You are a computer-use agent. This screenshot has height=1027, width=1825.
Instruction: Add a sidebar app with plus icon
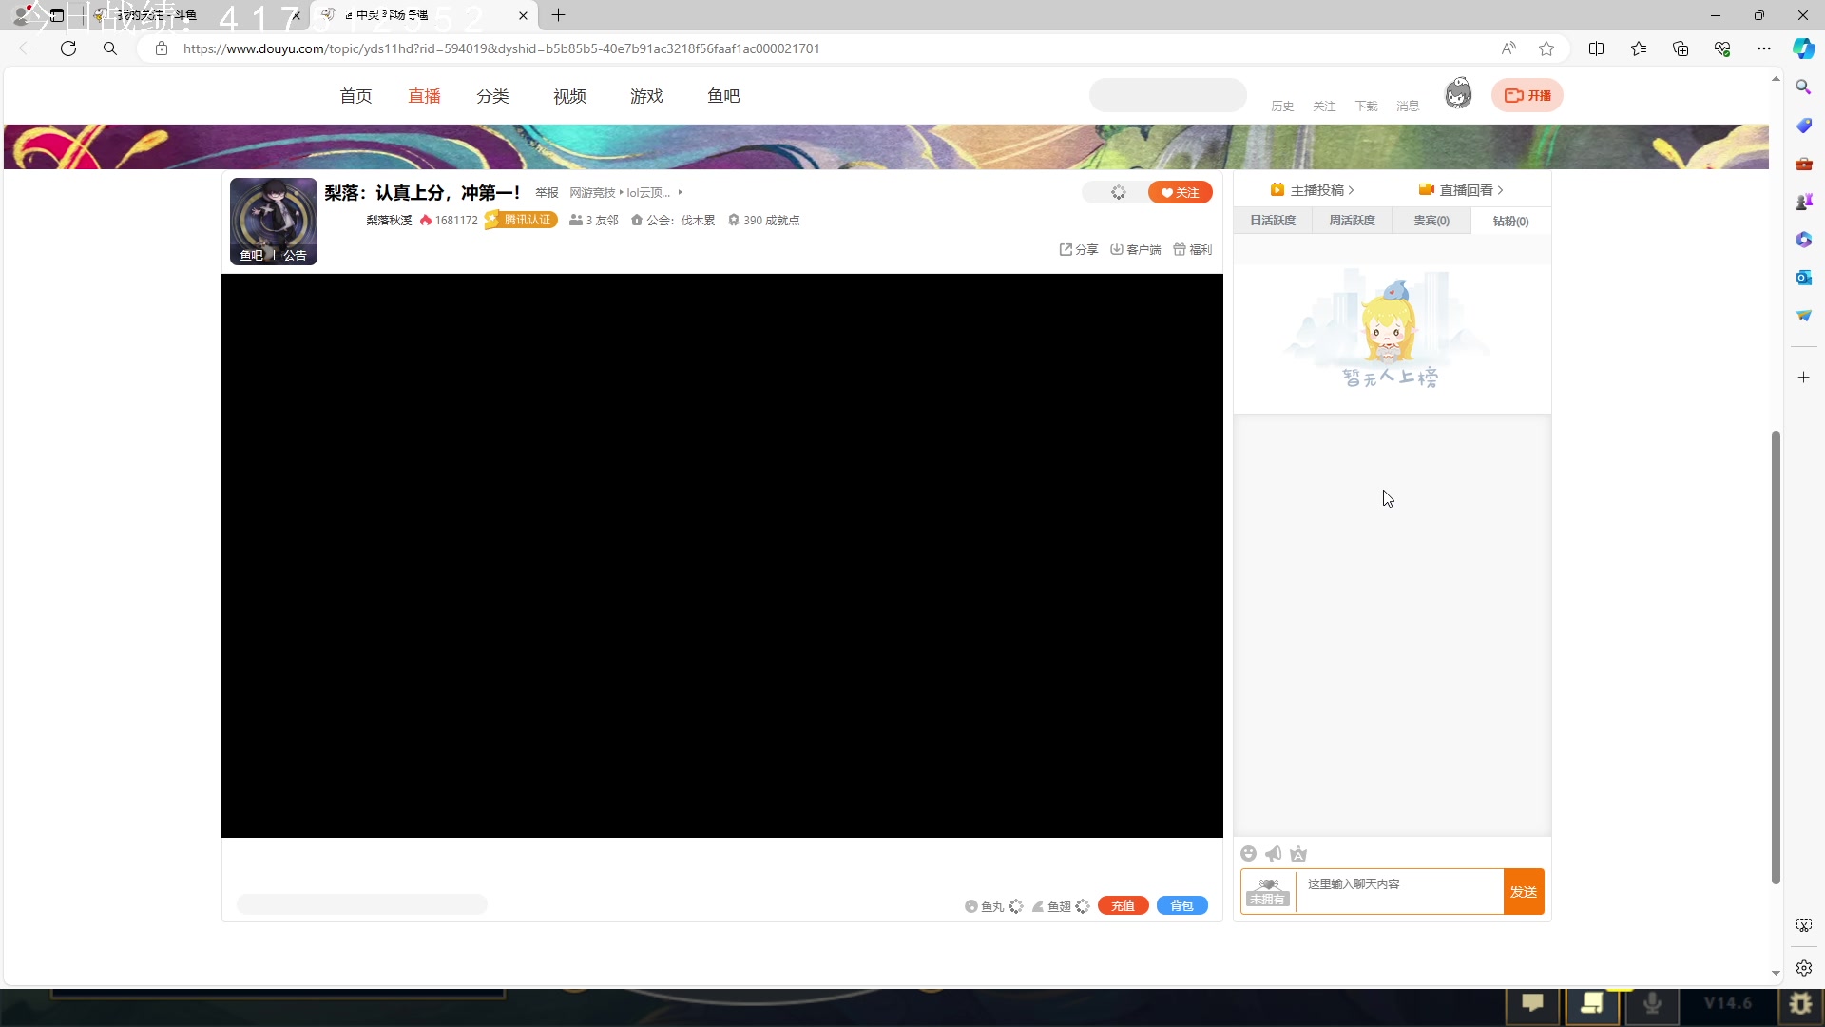pos(1803,378)
